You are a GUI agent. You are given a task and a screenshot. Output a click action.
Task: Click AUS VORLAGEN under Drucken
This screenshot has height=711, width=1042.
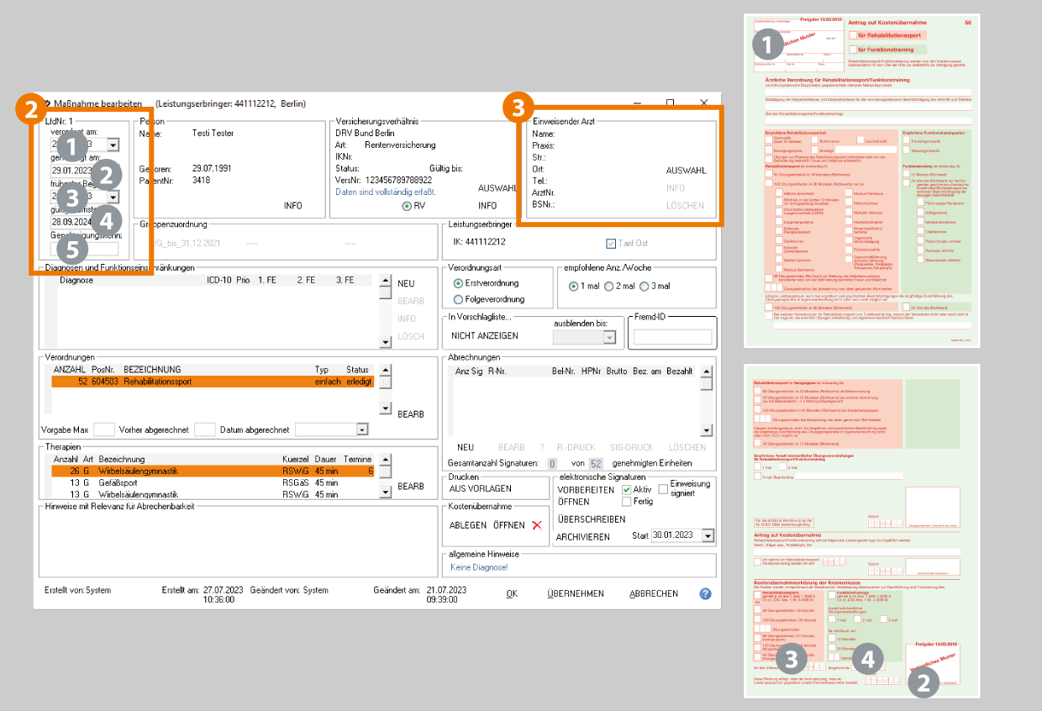[x=480, y=488]
